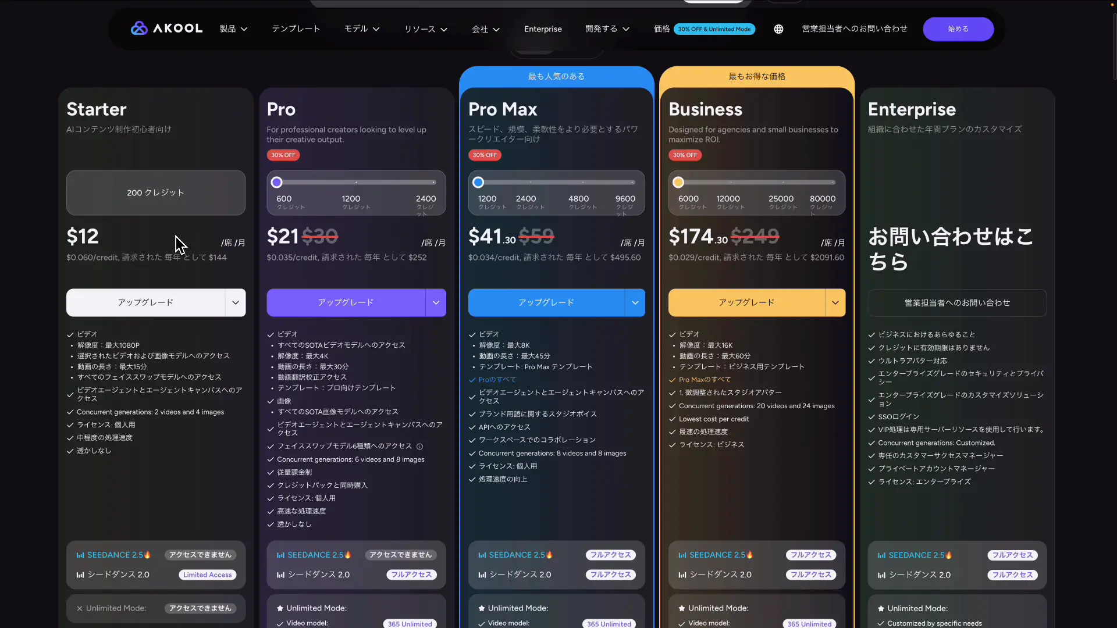Open リソース dropdown in navigation
Image resolution: width=1117 pixels, height=628 pixels.
pos(426,29)
